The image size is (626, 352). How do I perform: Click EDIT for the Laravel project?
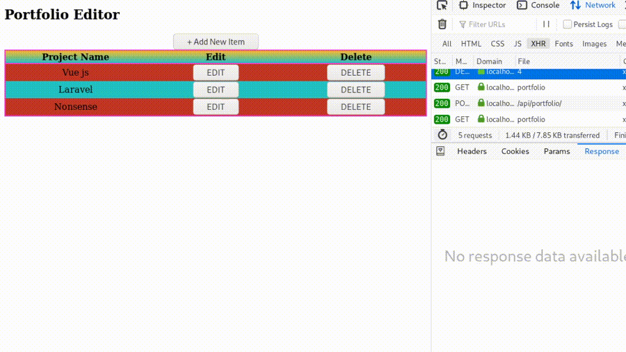216,89
